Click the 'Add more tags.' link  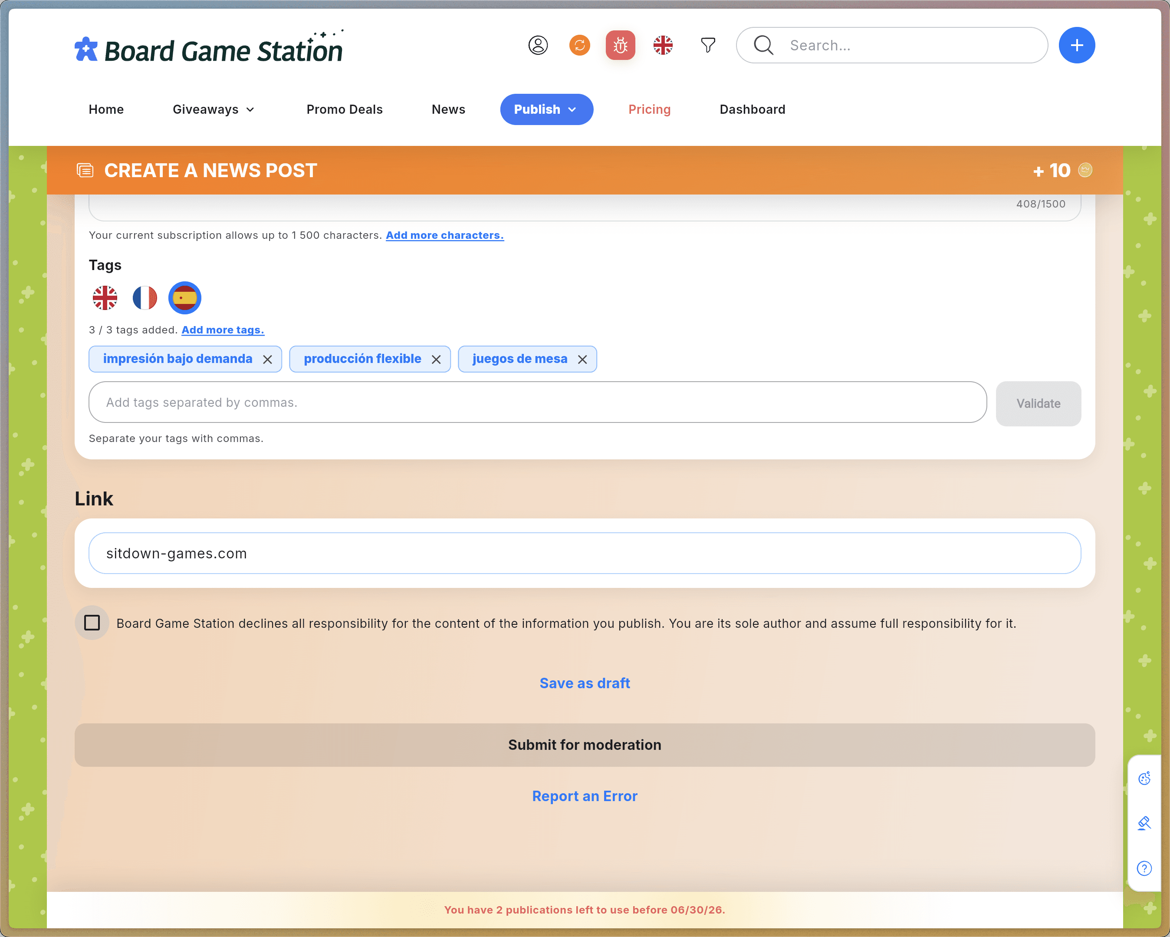click(x=223, y=330)
